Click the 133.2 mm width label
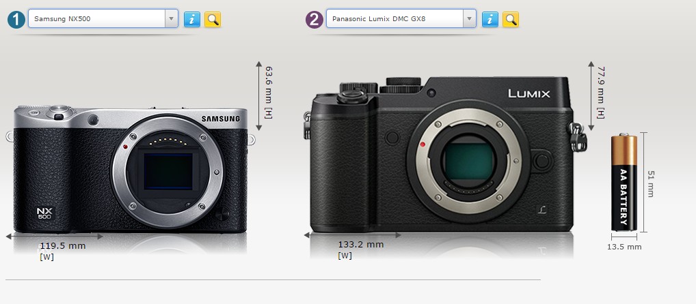696x304 pixels. [360, 245]
